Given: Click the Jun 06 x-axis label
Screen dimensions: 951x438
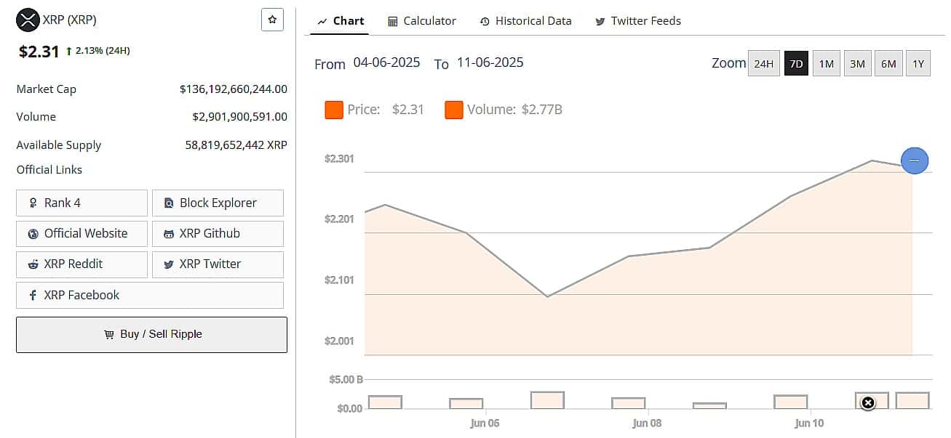Looking at the screenshot, I should coord(485,423).
